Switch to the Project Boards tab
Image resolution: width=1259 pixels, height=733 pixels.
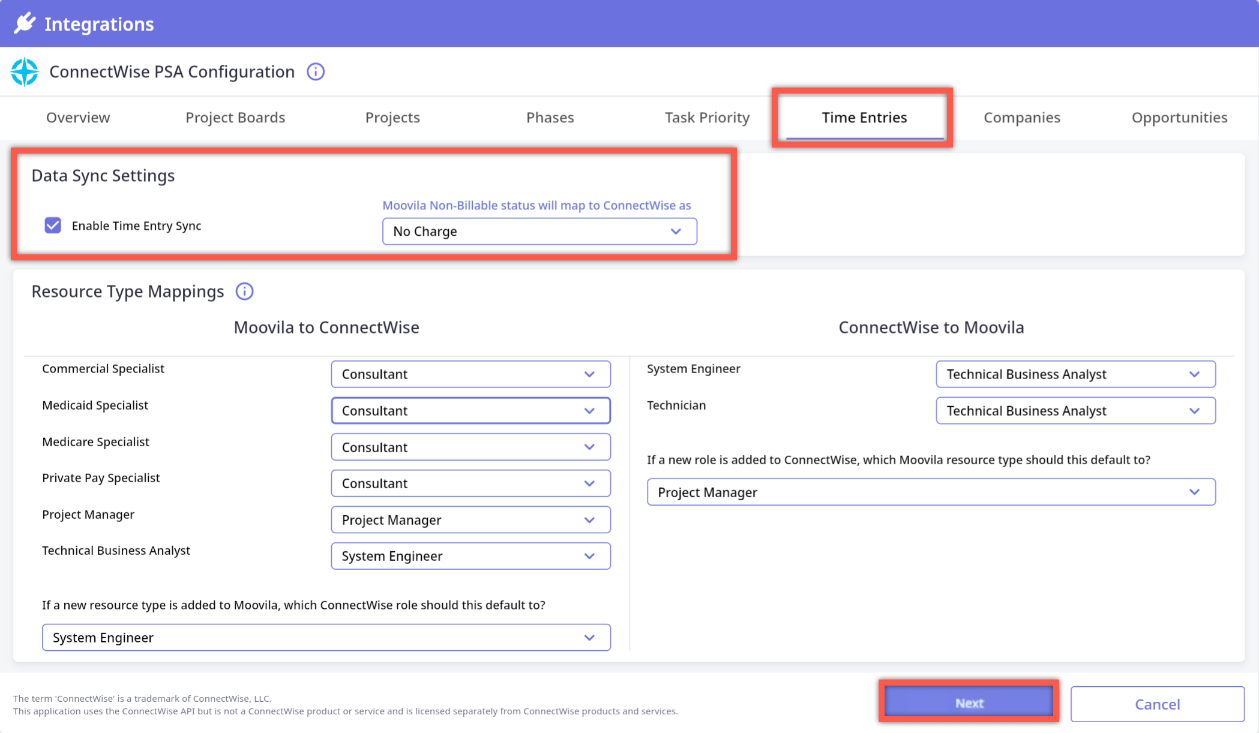235,118
